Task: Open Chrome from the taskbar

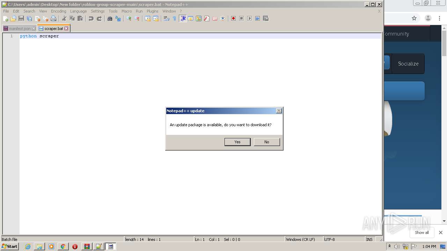Action: pos(63,246)
